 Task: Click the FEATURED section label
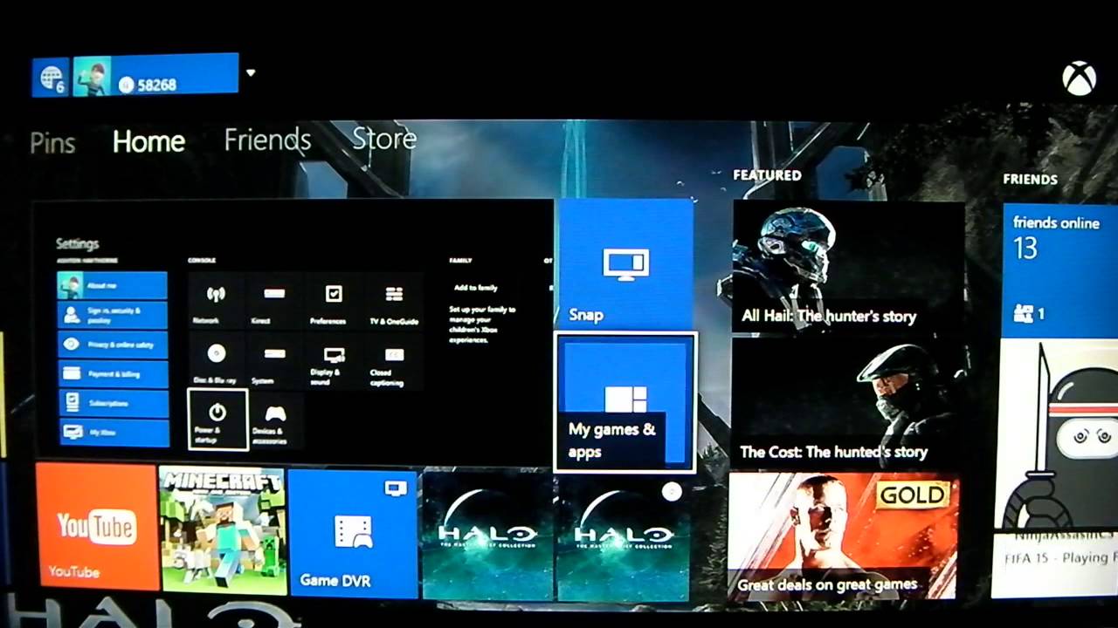767,175
